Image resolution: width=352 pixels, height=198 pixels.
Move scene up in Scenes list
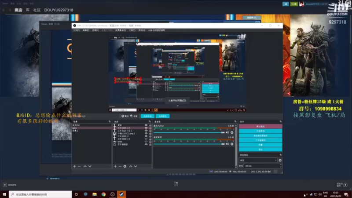coord(85,166)
